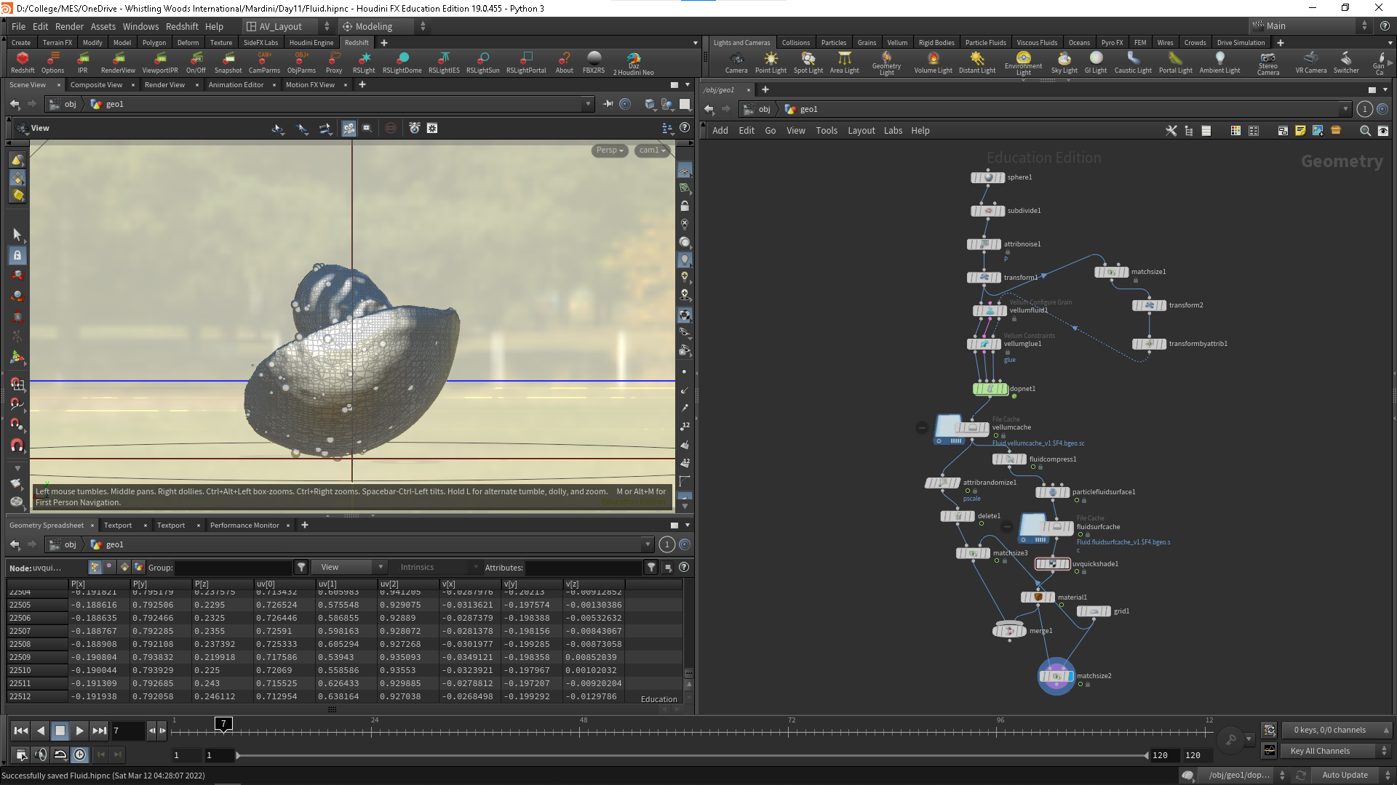
Task: Click the Stereo Camera shelf tool
Action: [1268, 63]
